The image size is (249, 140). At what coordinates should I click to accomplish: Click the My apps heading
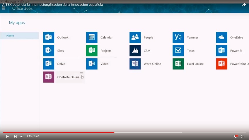17,23
